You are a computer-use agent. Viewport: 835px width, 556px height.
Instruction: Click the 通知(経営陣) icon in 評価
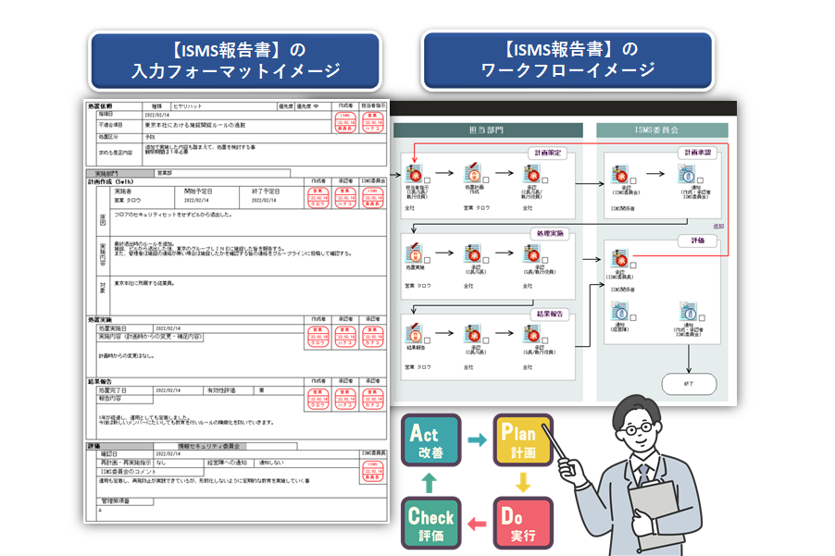(x=620, y=312)
